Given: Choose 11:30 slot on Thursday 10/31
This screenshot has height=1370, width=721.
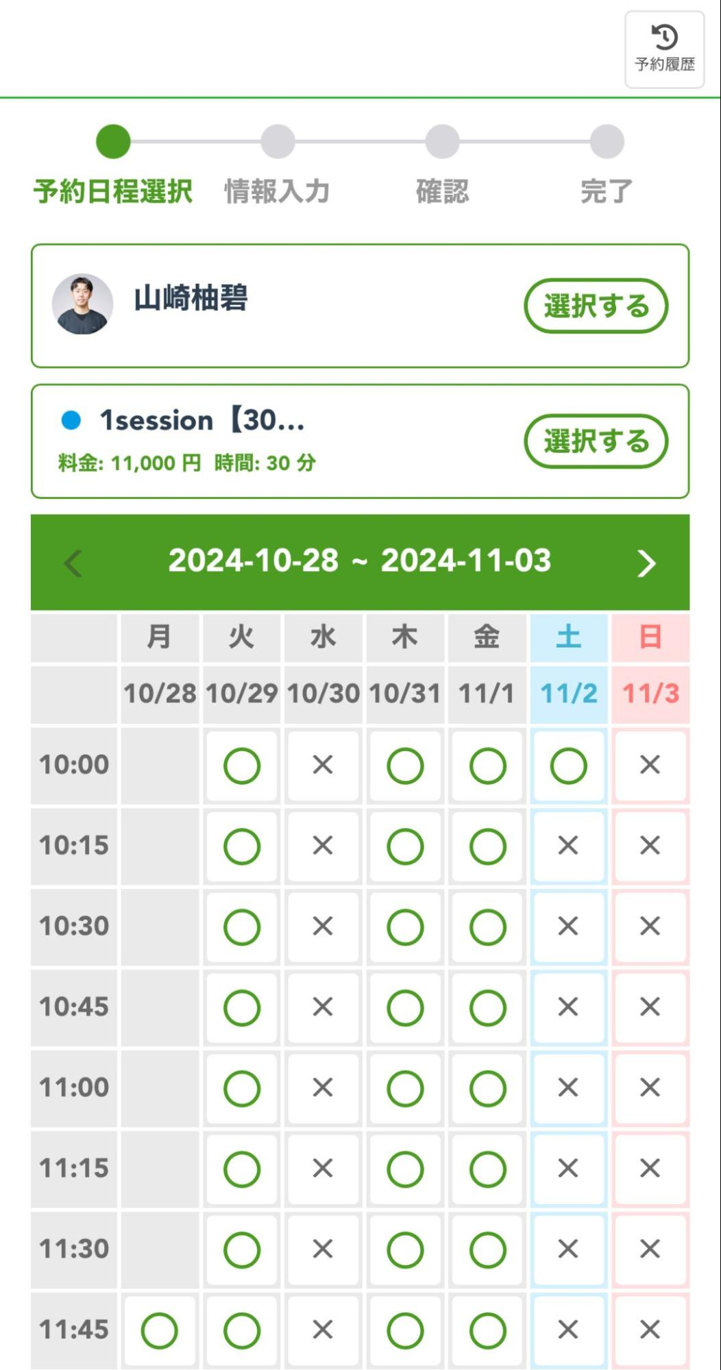Looking at the screenshot, I should pos(405,1249).
